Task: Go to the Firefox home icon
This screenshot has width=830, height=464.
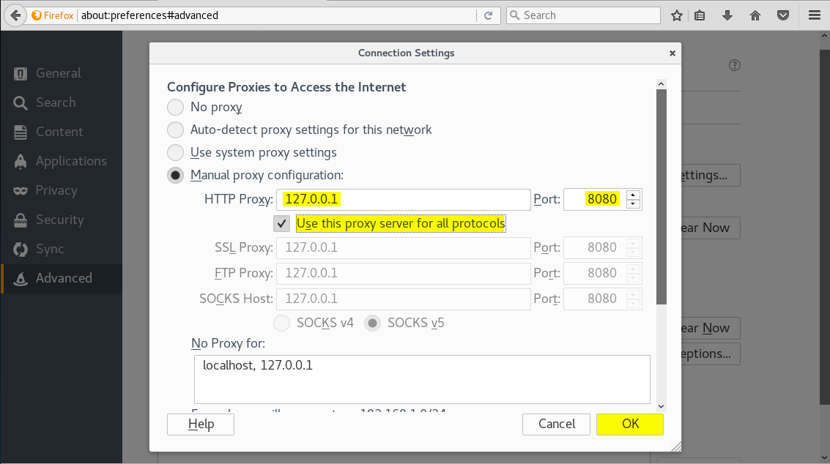Action: point(755,15)
